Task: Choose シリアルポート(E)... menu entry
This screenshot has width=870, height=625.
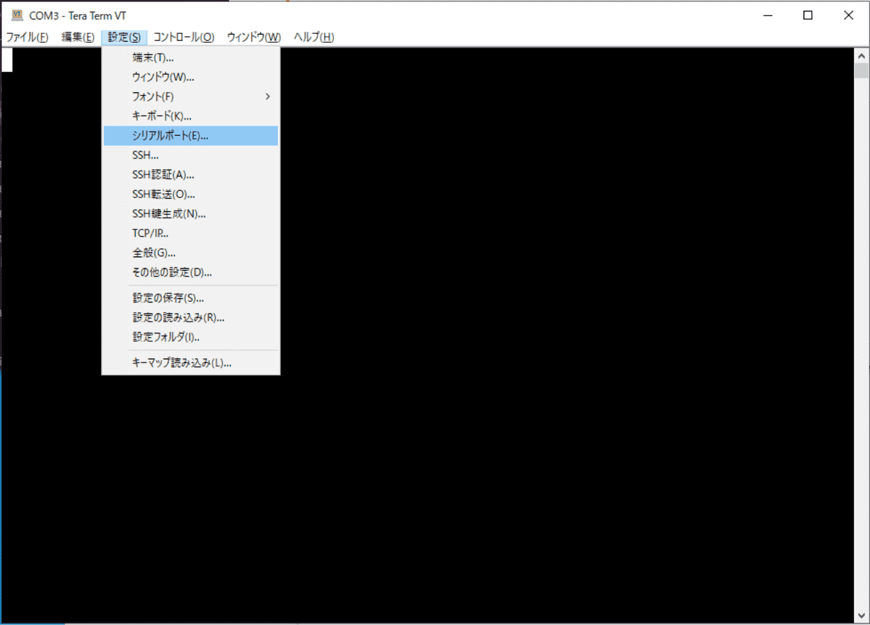Action: (x=170, y=136)
